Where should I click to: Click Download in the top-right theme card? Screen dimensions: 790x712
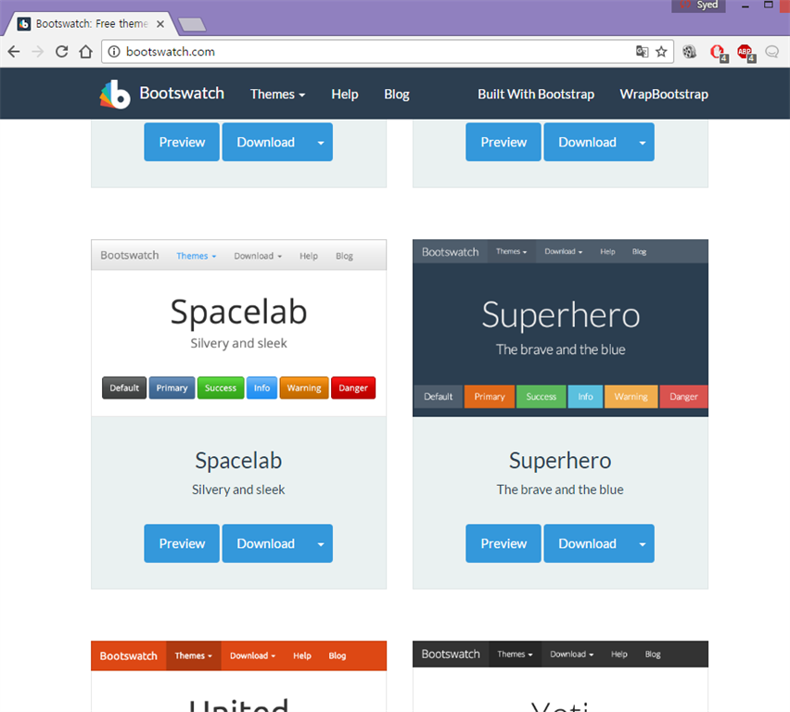pyautogui.click(x=587, y=142)
